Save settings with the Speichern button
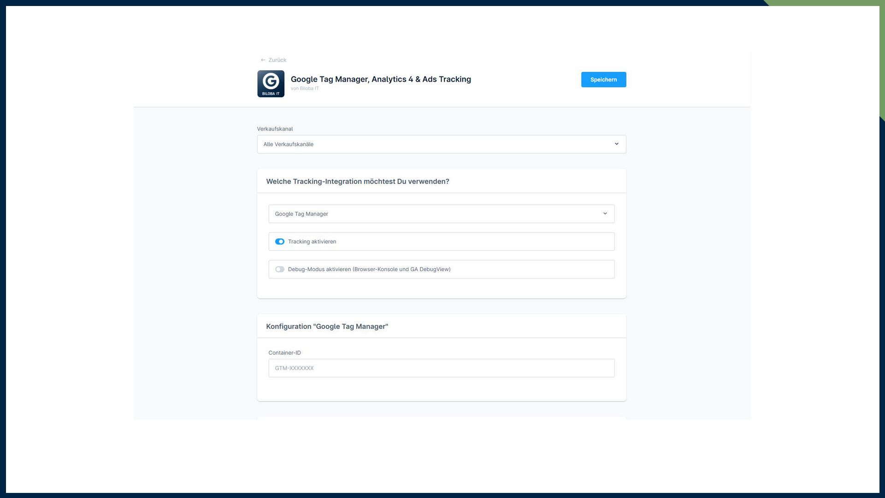This screenshot has width=885, height=498. [603, 79]
